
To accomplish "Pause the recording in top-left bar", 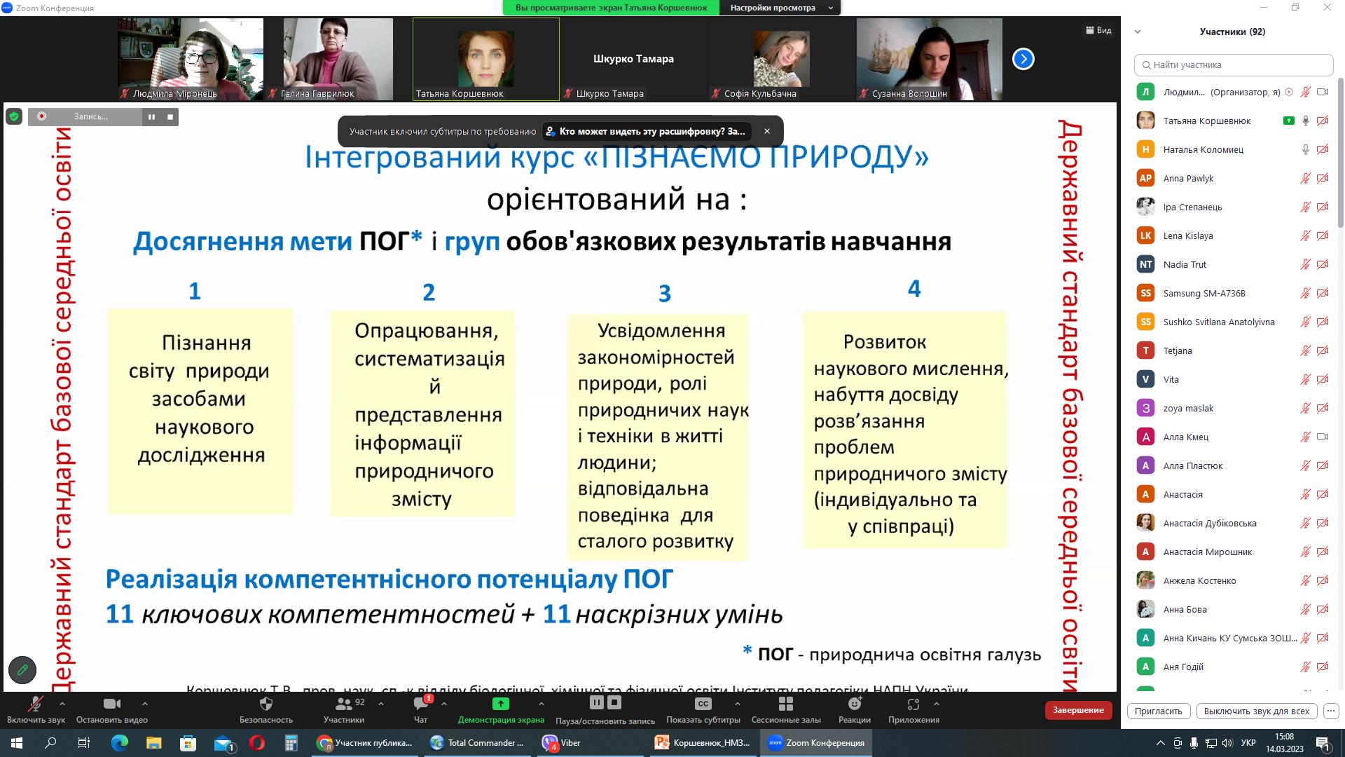I will (151, 117).
